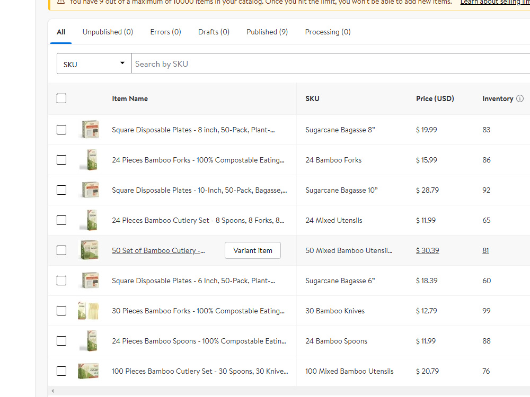This screenshot has width=530, height=397.
Task: Click the 30 Bamboo Knives SKU cell
Action: (x=335, y=311)
